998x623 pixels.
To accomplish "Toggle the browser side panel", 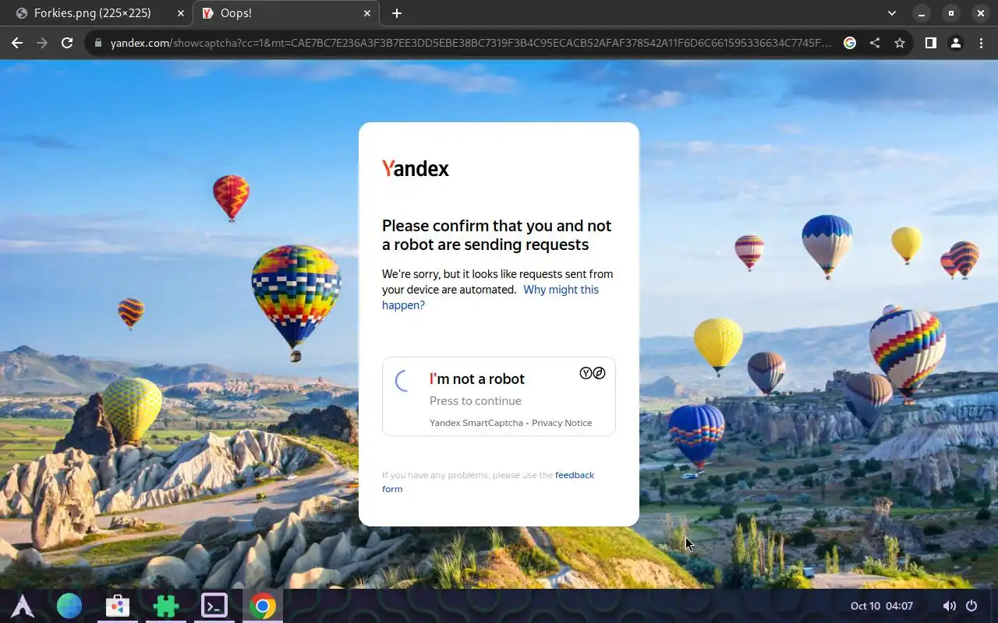I will 930,43.
